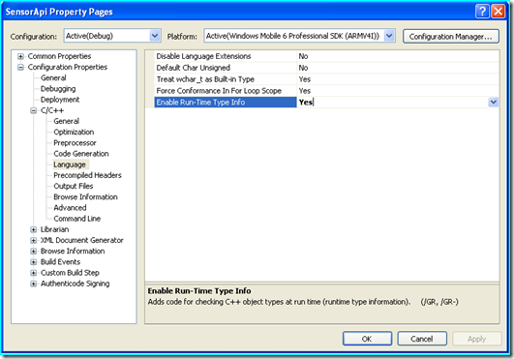Click the No value for Disable Language Extensions

pos(398,56)
